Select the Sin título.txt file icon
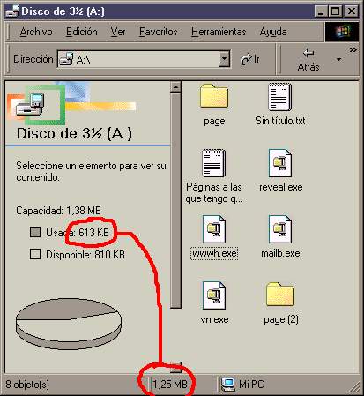Viewport: 364px width, 396px height. (280, 97)
